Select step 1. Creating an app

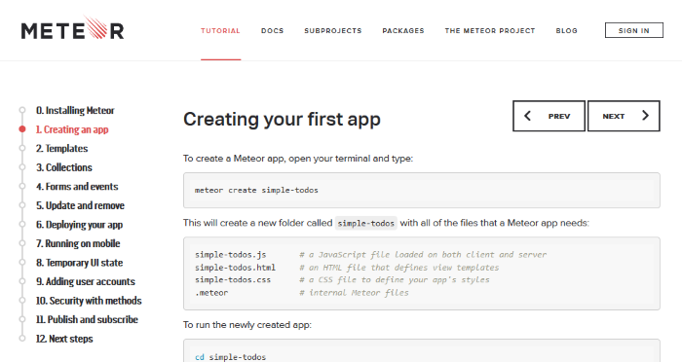[72, 129]
